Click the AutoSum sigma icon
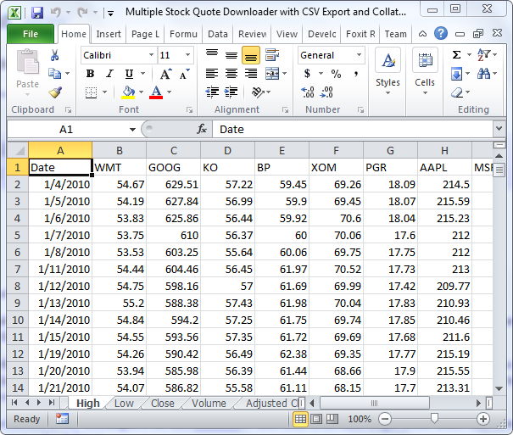 click(x=456, y=55)
